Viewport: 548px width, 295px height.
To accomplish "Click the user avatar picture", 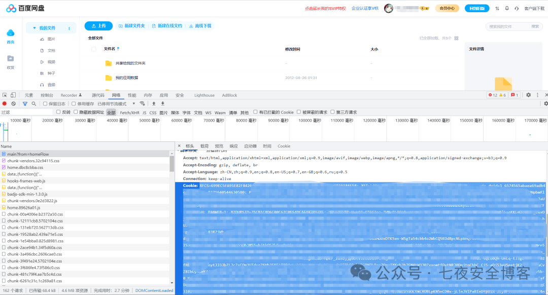I will (x=388, y=8).
